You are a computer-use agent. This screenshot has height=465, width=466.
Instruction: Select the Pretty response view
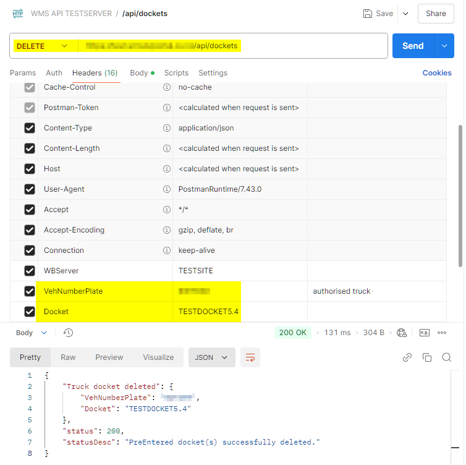pos(30,357)
